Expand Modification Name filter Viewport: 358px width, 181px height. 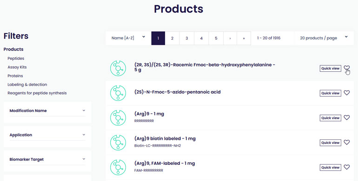click(47, 111)
